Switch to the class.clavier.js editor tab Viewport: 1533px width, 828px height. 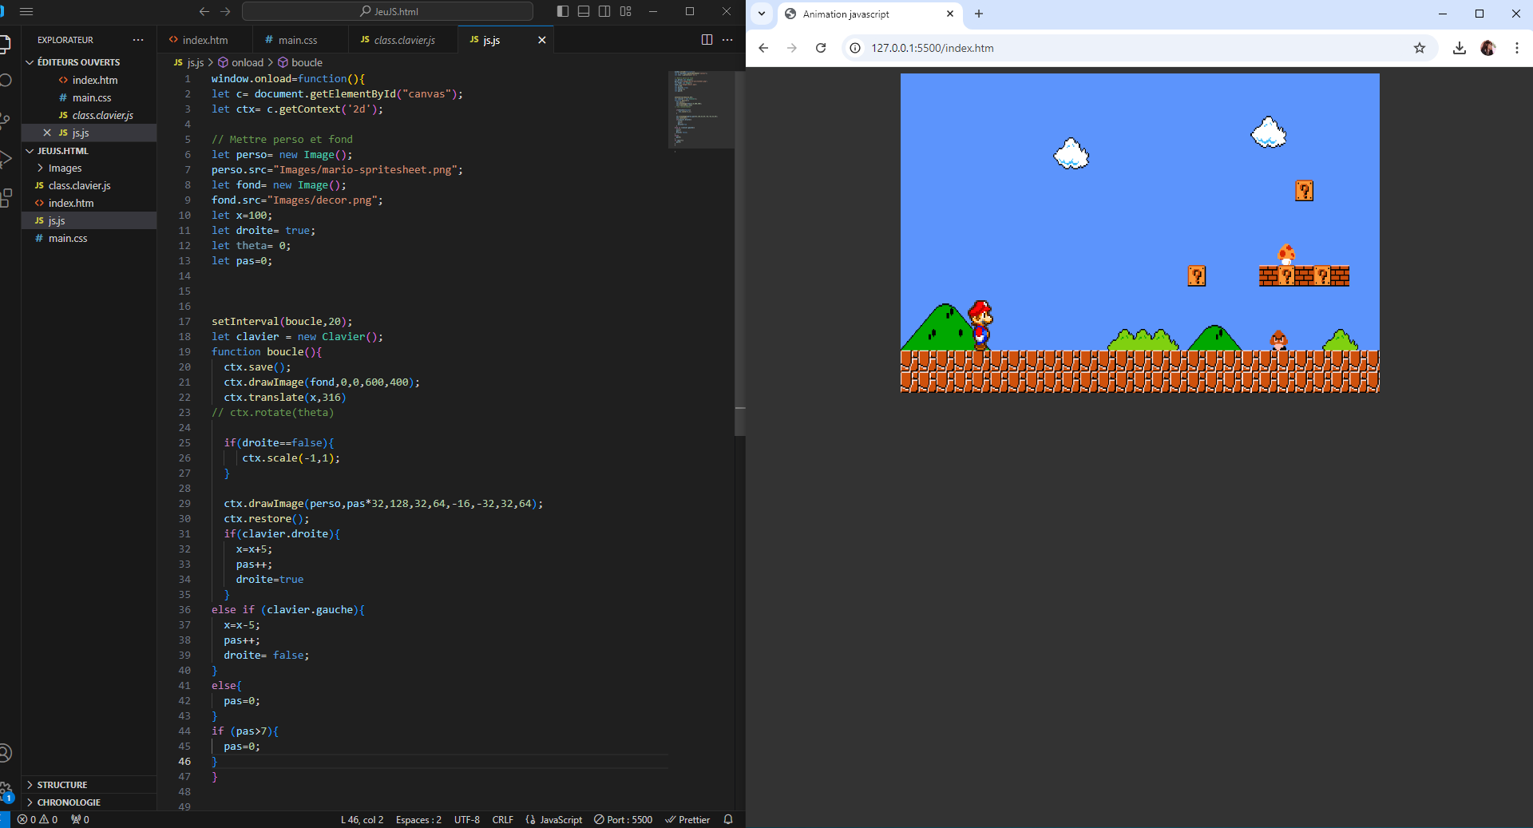404,40
